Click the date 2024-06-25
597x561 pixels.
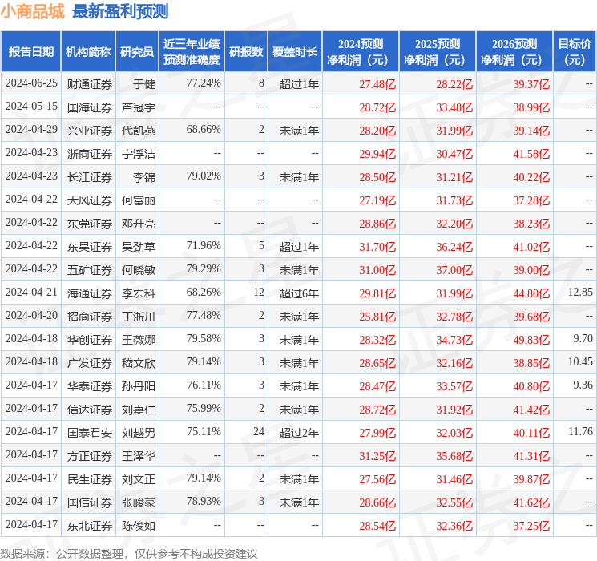coord(31,83)
